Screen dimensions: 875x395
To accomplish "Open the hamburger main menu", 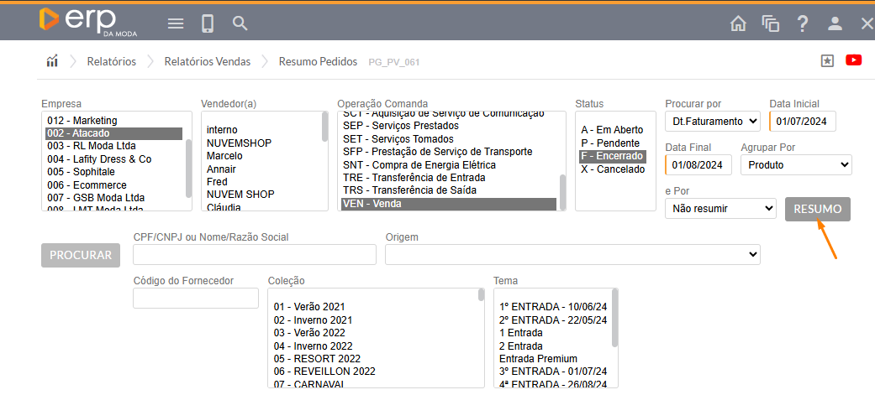I will [x=176, y=23].
